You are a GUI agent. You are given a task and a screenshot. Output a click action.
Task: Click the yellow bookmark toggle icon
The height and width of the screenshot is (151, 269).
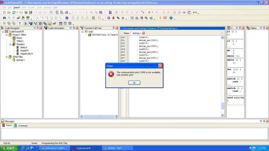pyautogui.click(x=149, y=13)
